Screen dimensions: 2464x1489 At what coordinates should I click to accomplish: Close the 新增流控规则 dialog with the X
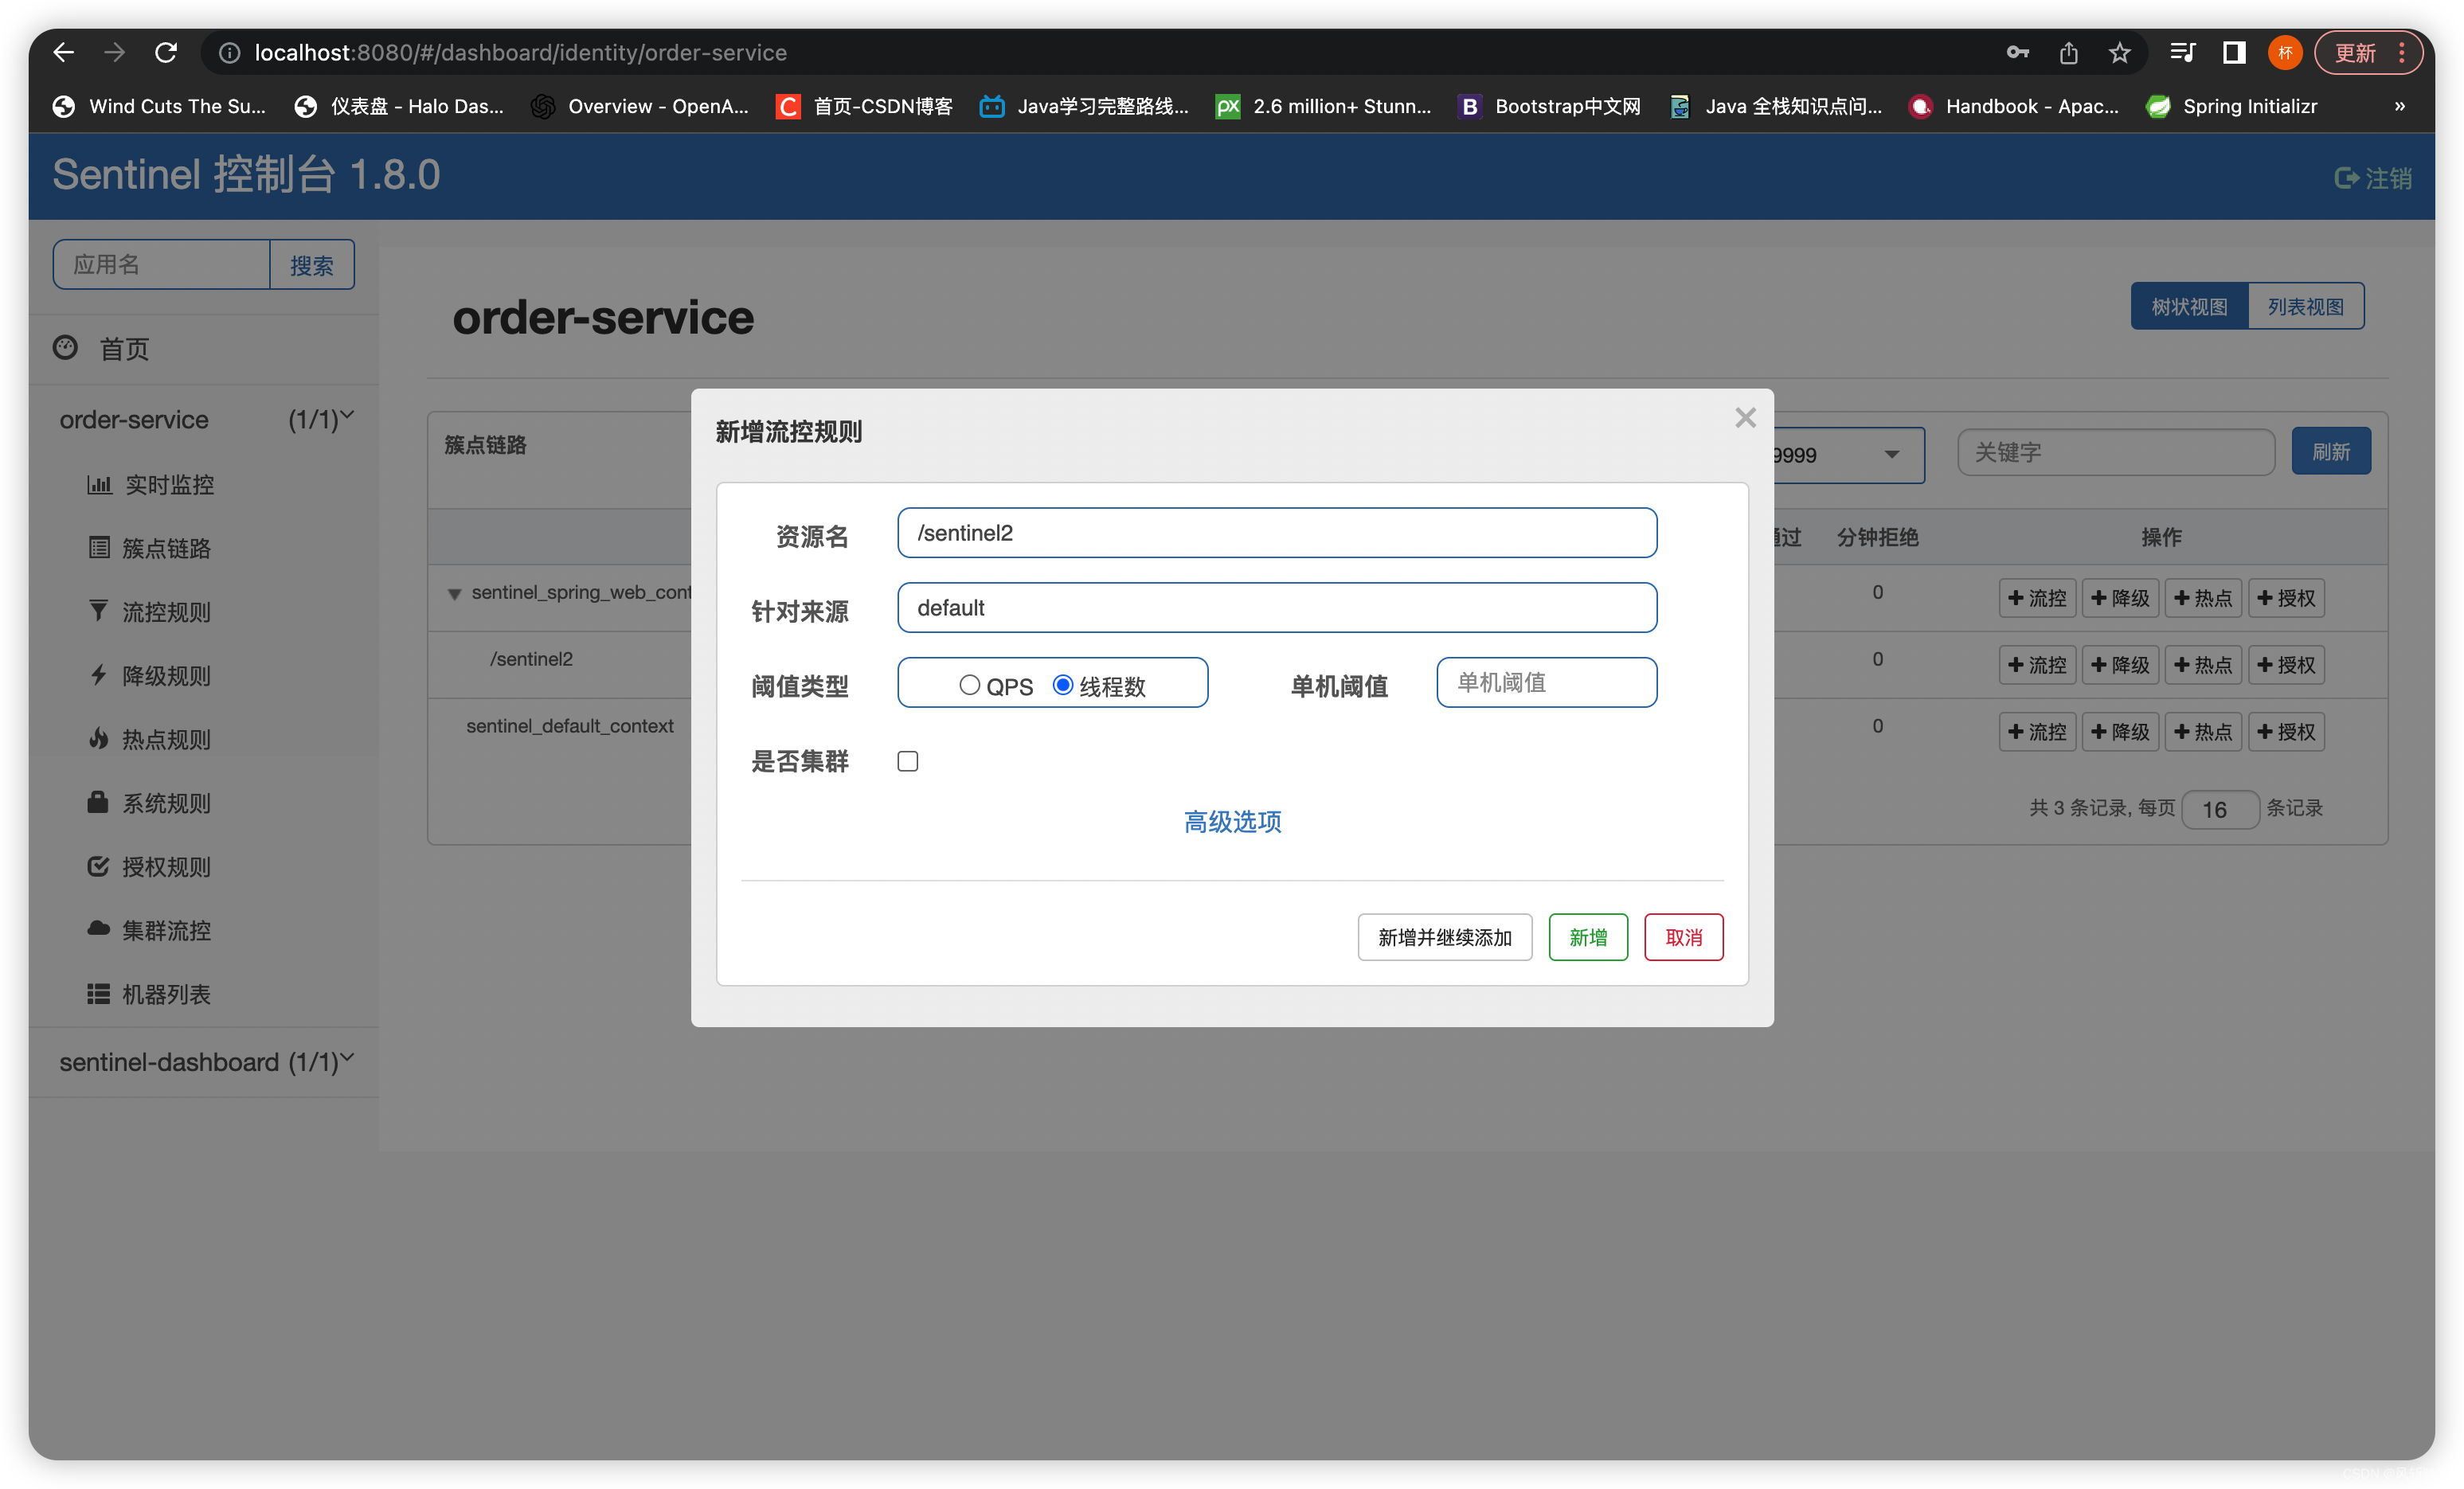point(1745,418)
